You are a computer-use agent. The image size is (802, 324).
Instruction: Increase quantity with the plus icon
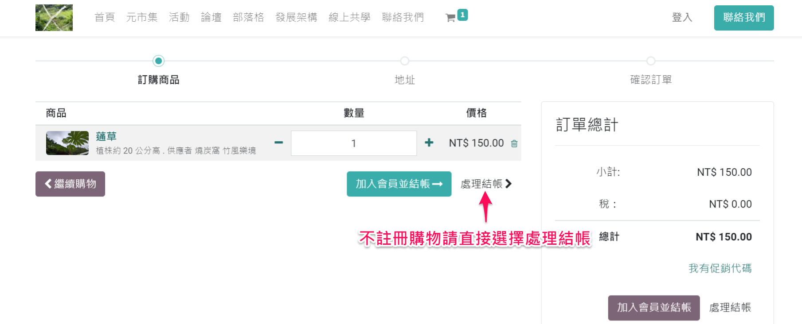429,143
